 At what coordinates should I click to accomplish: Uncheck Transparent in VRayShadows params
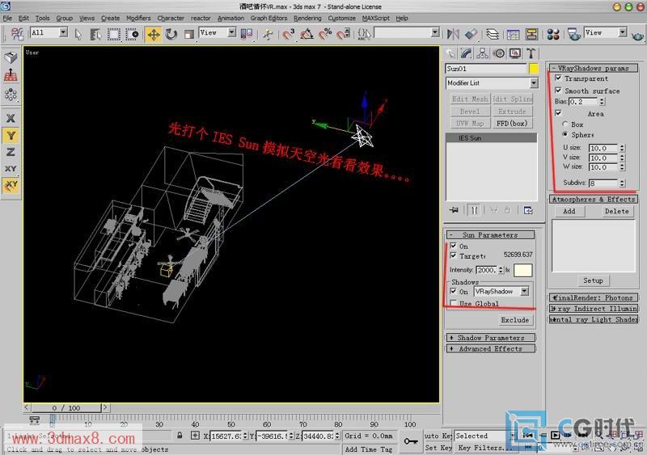pyautogui.click(x=558, y=78)
